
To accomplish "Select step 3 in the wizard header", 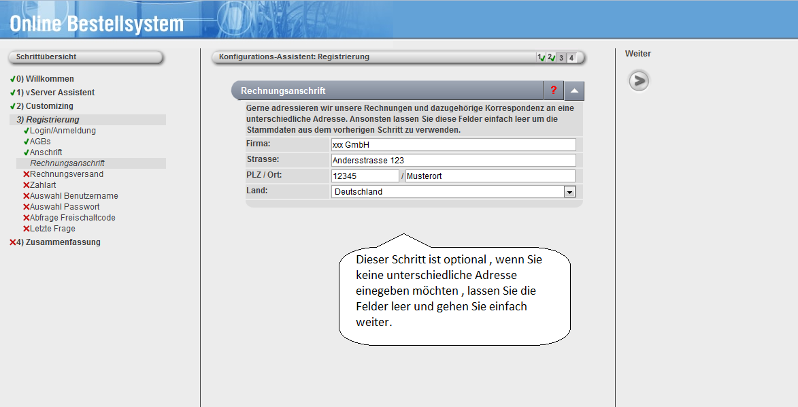I will coord(561,57).
